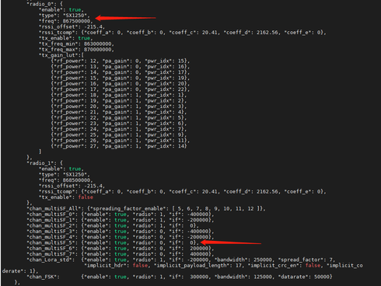The width and height of the screenshot is (381, 286).
Task: Click the "chan_multiSF_4" line
Action: pyautogui.click(x=121, y=237)
